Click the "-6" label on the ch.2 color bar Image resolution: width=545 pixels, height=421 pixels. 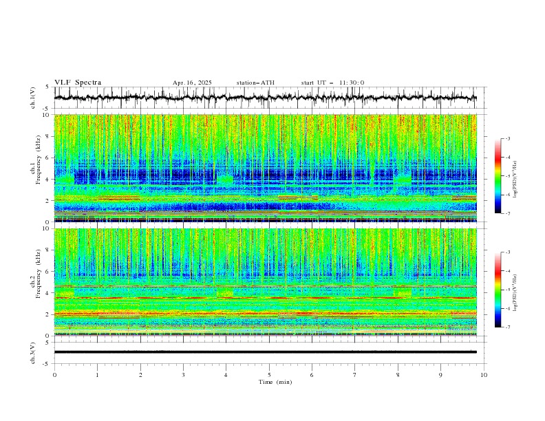tap(507, 308)
